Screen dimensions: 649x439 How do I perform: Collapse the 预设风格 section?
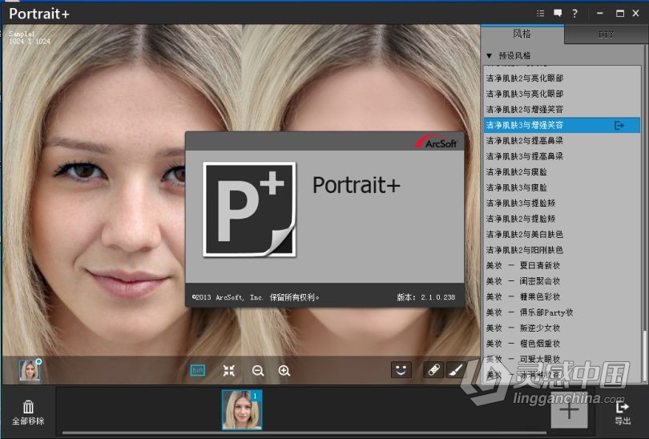pos(490,55)
